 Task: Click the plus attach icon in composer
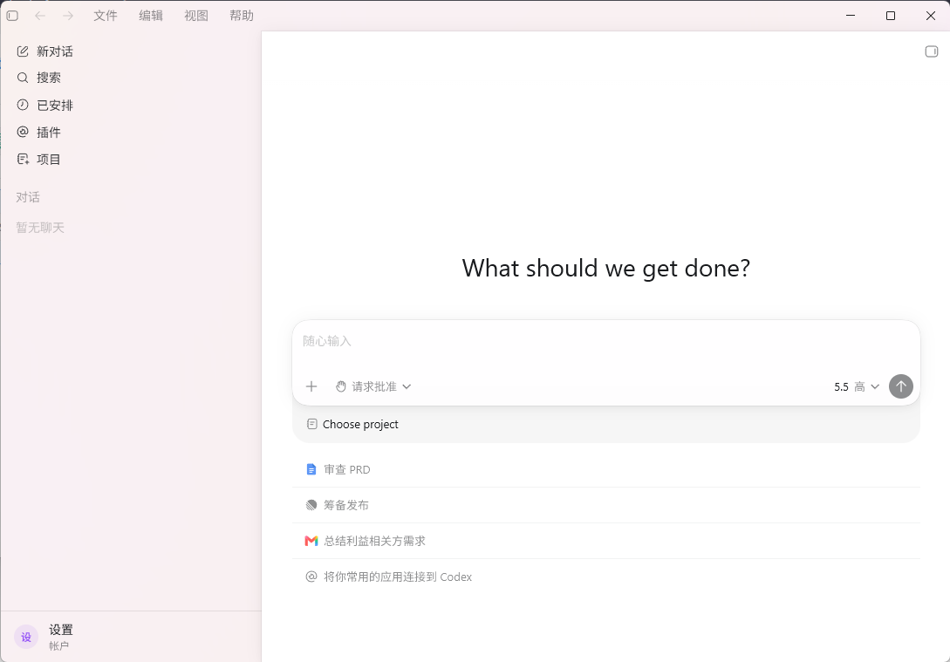click(x=311, y=386)
